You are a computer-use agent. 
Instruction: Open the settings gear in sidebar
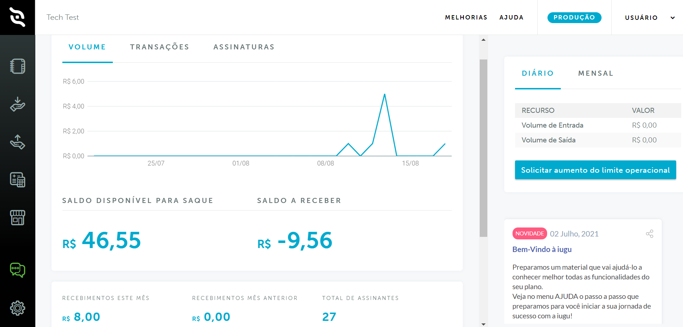point(17,308)
